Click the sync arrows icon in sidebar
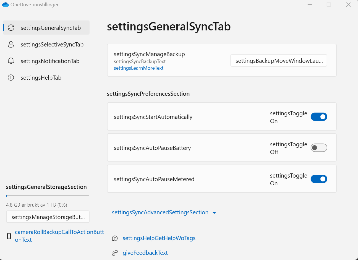 (11, 28)
